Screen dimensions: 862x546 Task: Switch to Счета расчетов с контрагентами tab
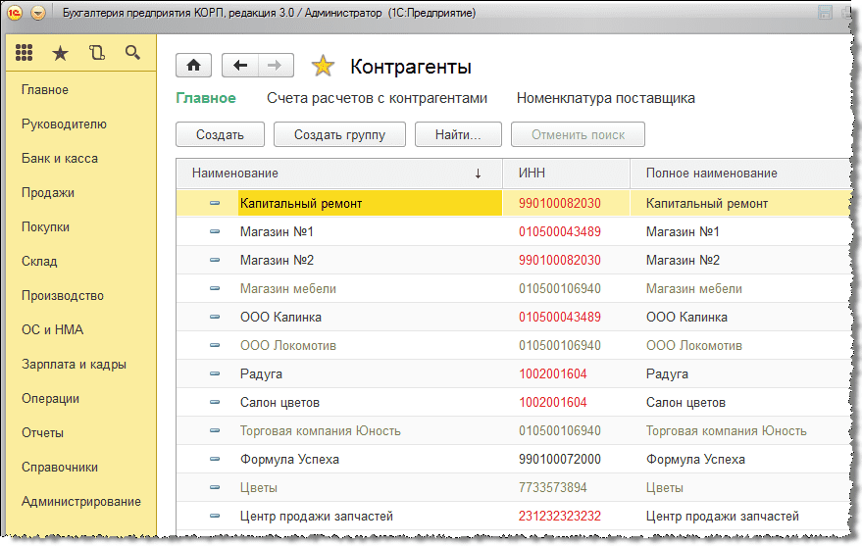point(377,98)
